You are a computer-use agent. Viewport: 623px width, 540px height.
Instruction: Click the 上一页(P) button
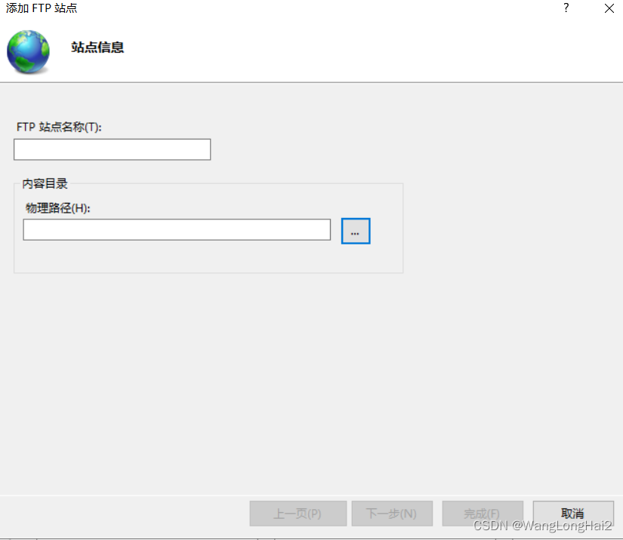click(x=298, y=513)
